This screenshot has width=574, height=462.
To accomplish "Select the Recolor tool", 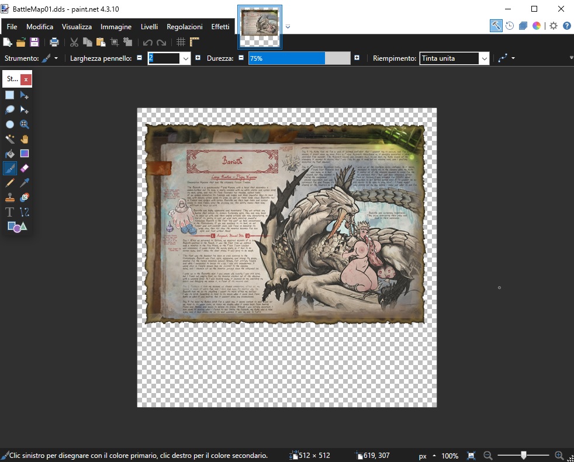I will click(24, 197).
